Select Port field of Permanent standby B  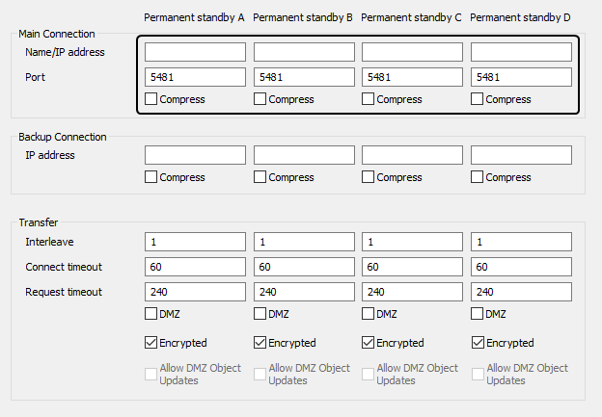pyautogui.click(x=304, y=77)
